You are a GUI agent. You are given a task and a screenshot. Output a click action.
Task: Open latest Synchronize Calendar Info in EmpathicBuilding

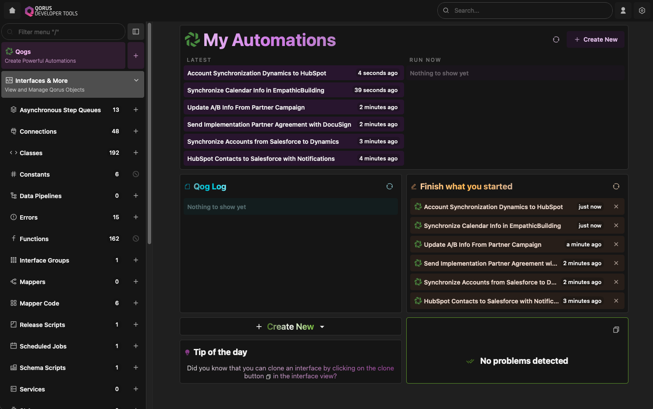click(294, 90)
